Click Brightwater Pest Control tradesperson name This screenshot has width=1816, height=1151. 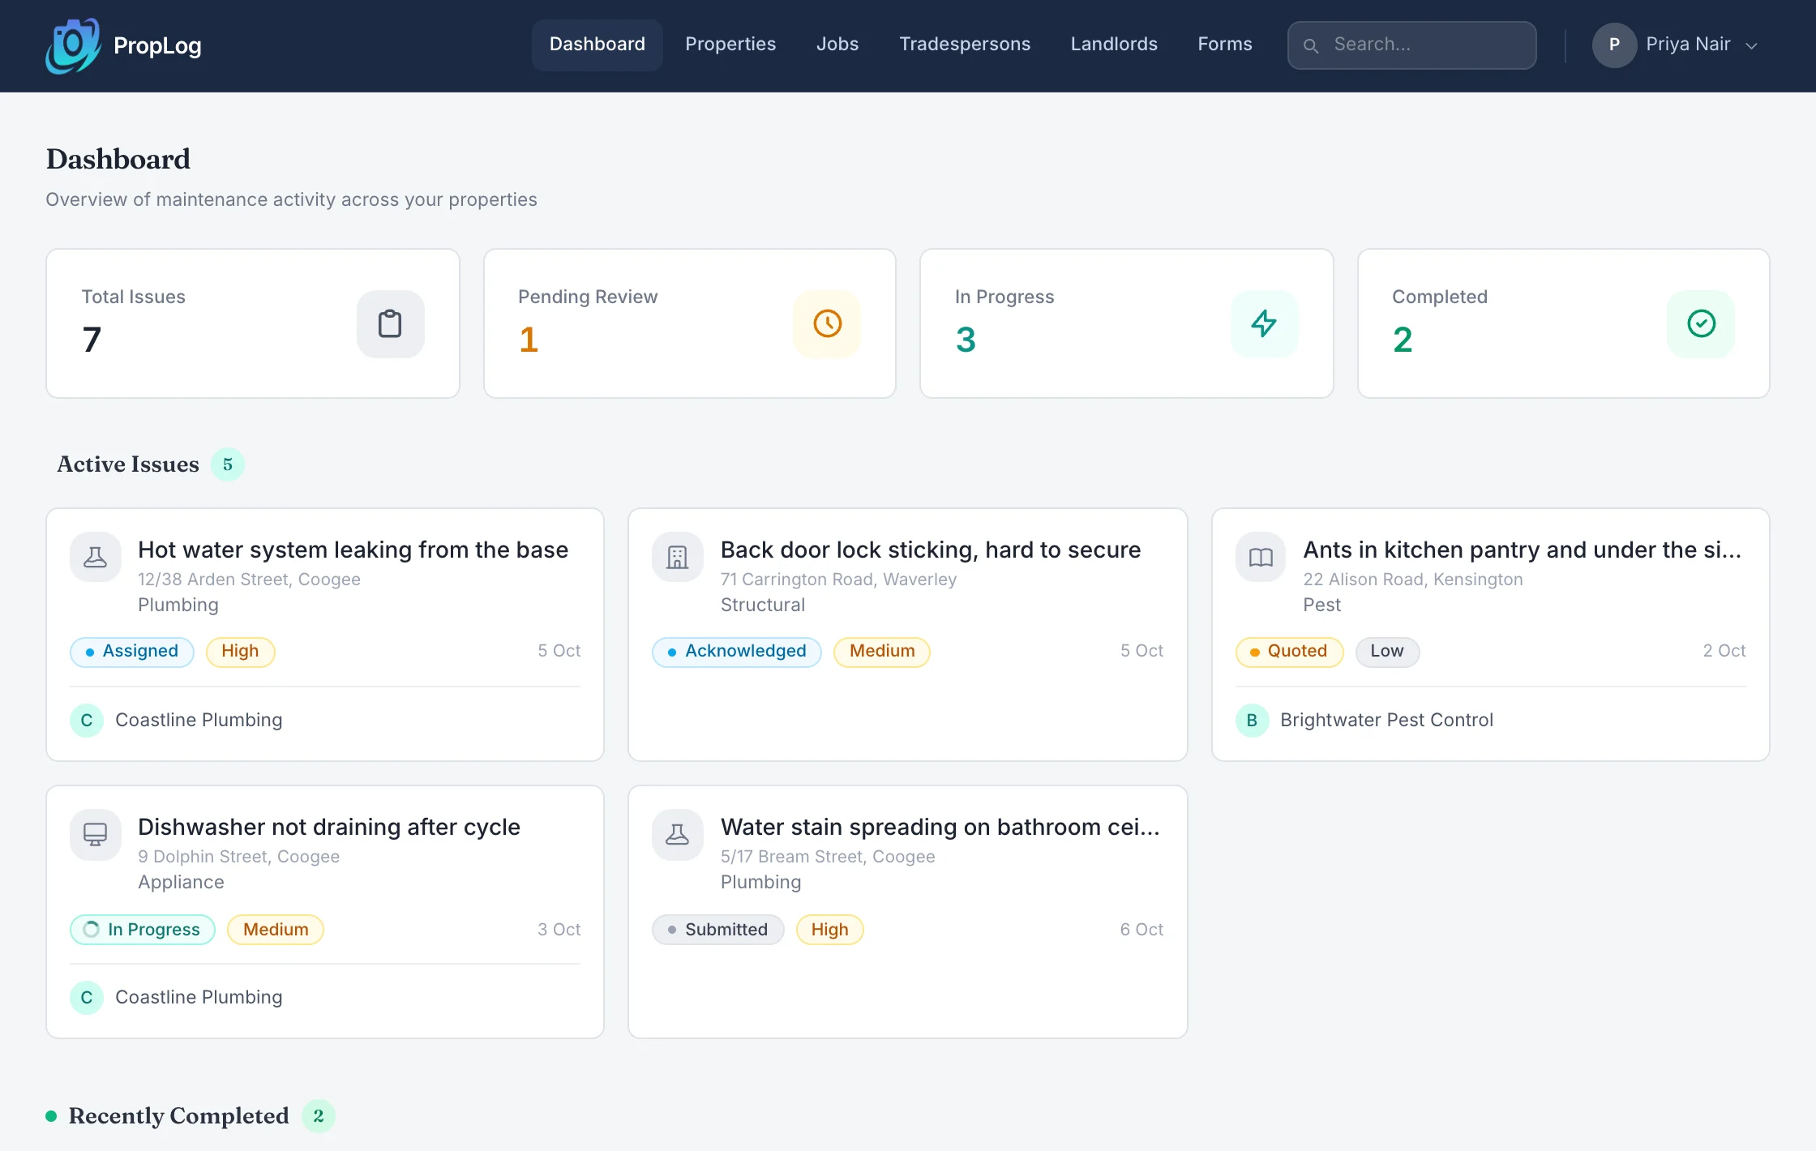(1386, 720)
